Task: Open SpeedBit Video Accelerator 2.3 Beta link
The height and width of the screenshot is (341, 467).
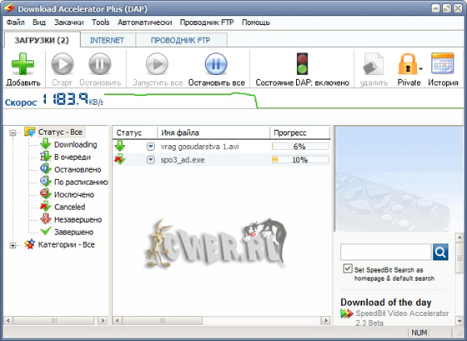Action: point(402,318)
